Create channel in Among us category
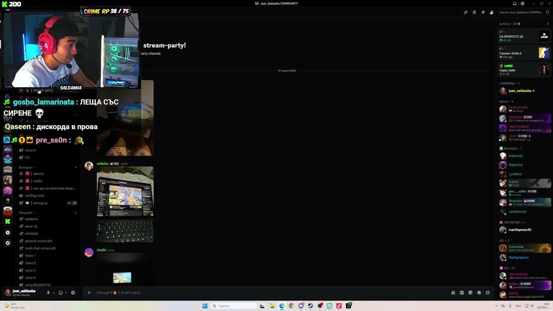 click(76, 167)
